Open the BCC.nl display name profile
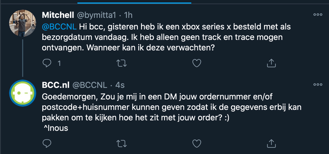Screen dimensions: 329x154 coord(56,85)
